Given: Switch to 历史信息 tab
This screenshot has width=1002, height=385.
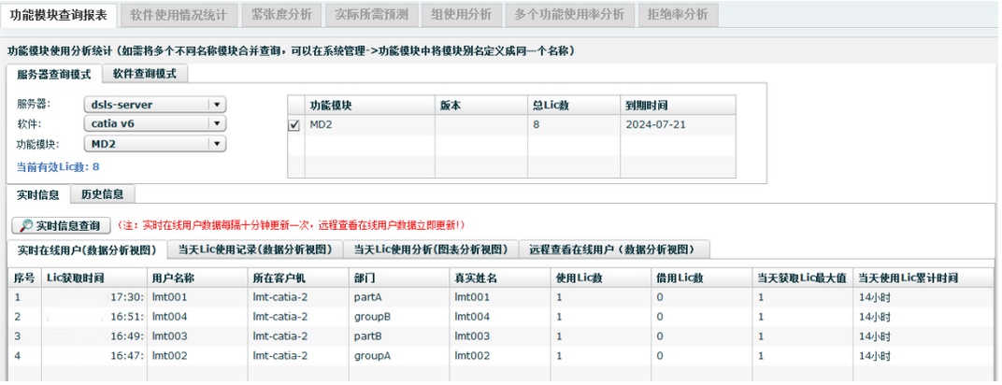Looking at the screenshot, I should point(107,194).
